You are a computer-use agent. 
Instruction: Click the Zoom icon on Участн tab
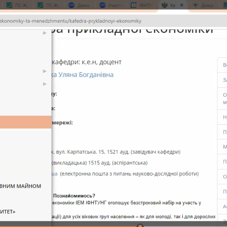pos(103,5)
